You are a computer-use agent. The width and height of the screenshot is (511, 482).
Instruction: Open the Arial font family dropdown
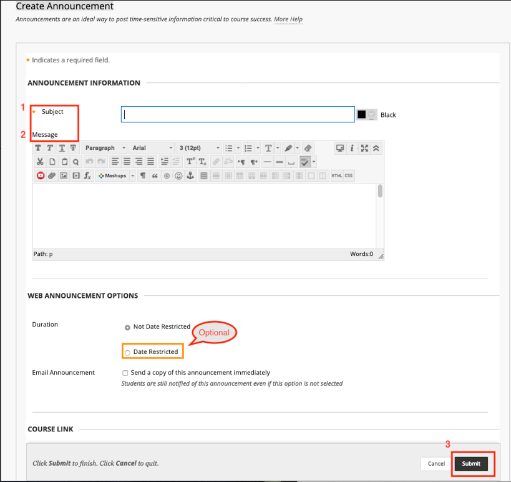point(152,148)
